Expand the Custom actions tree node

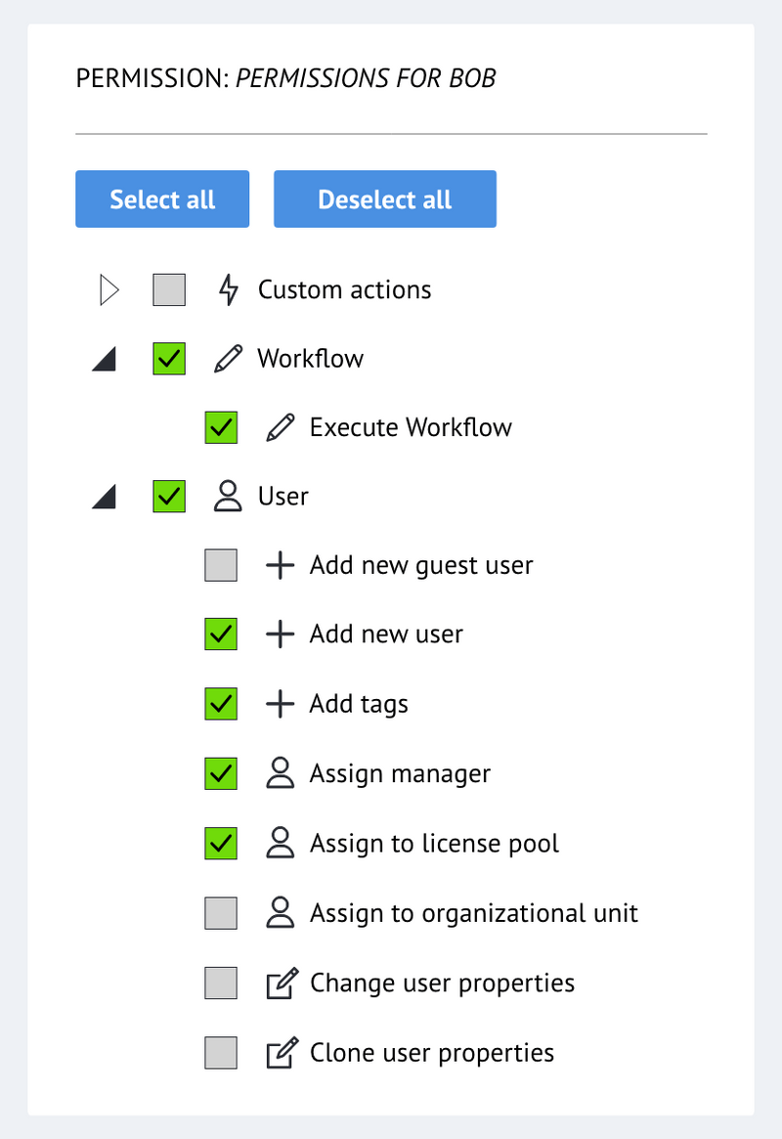[x=109, y=289]
